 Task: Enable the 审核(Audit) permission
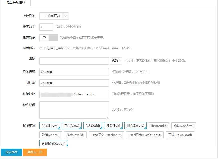tap(159, 126)
